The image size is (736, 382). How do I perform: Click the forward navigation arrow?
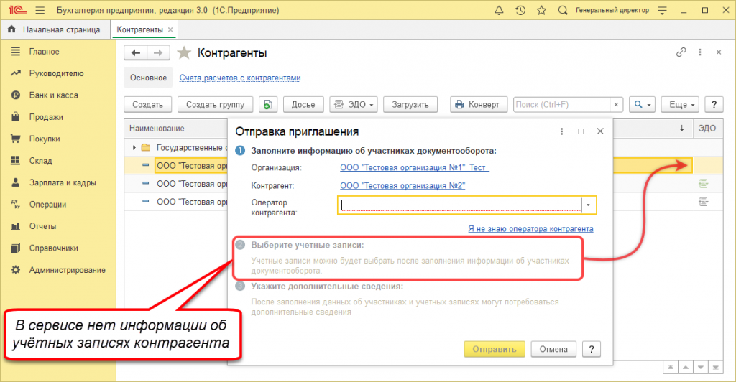click(x=158, y=53)
